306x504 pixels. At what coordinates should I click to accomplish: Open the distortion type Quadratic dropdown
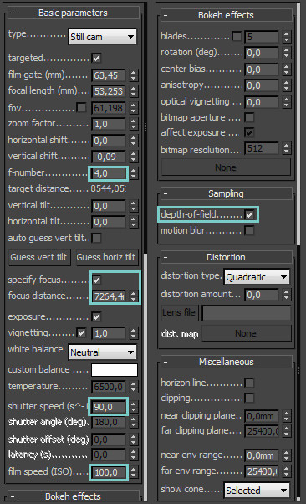(257, 277)
